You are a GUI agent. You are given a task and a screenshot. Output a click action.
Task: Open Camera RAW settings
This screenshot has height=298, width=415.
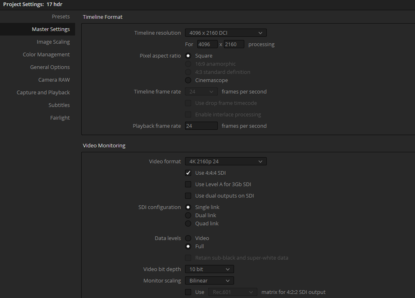pos(54,80)
